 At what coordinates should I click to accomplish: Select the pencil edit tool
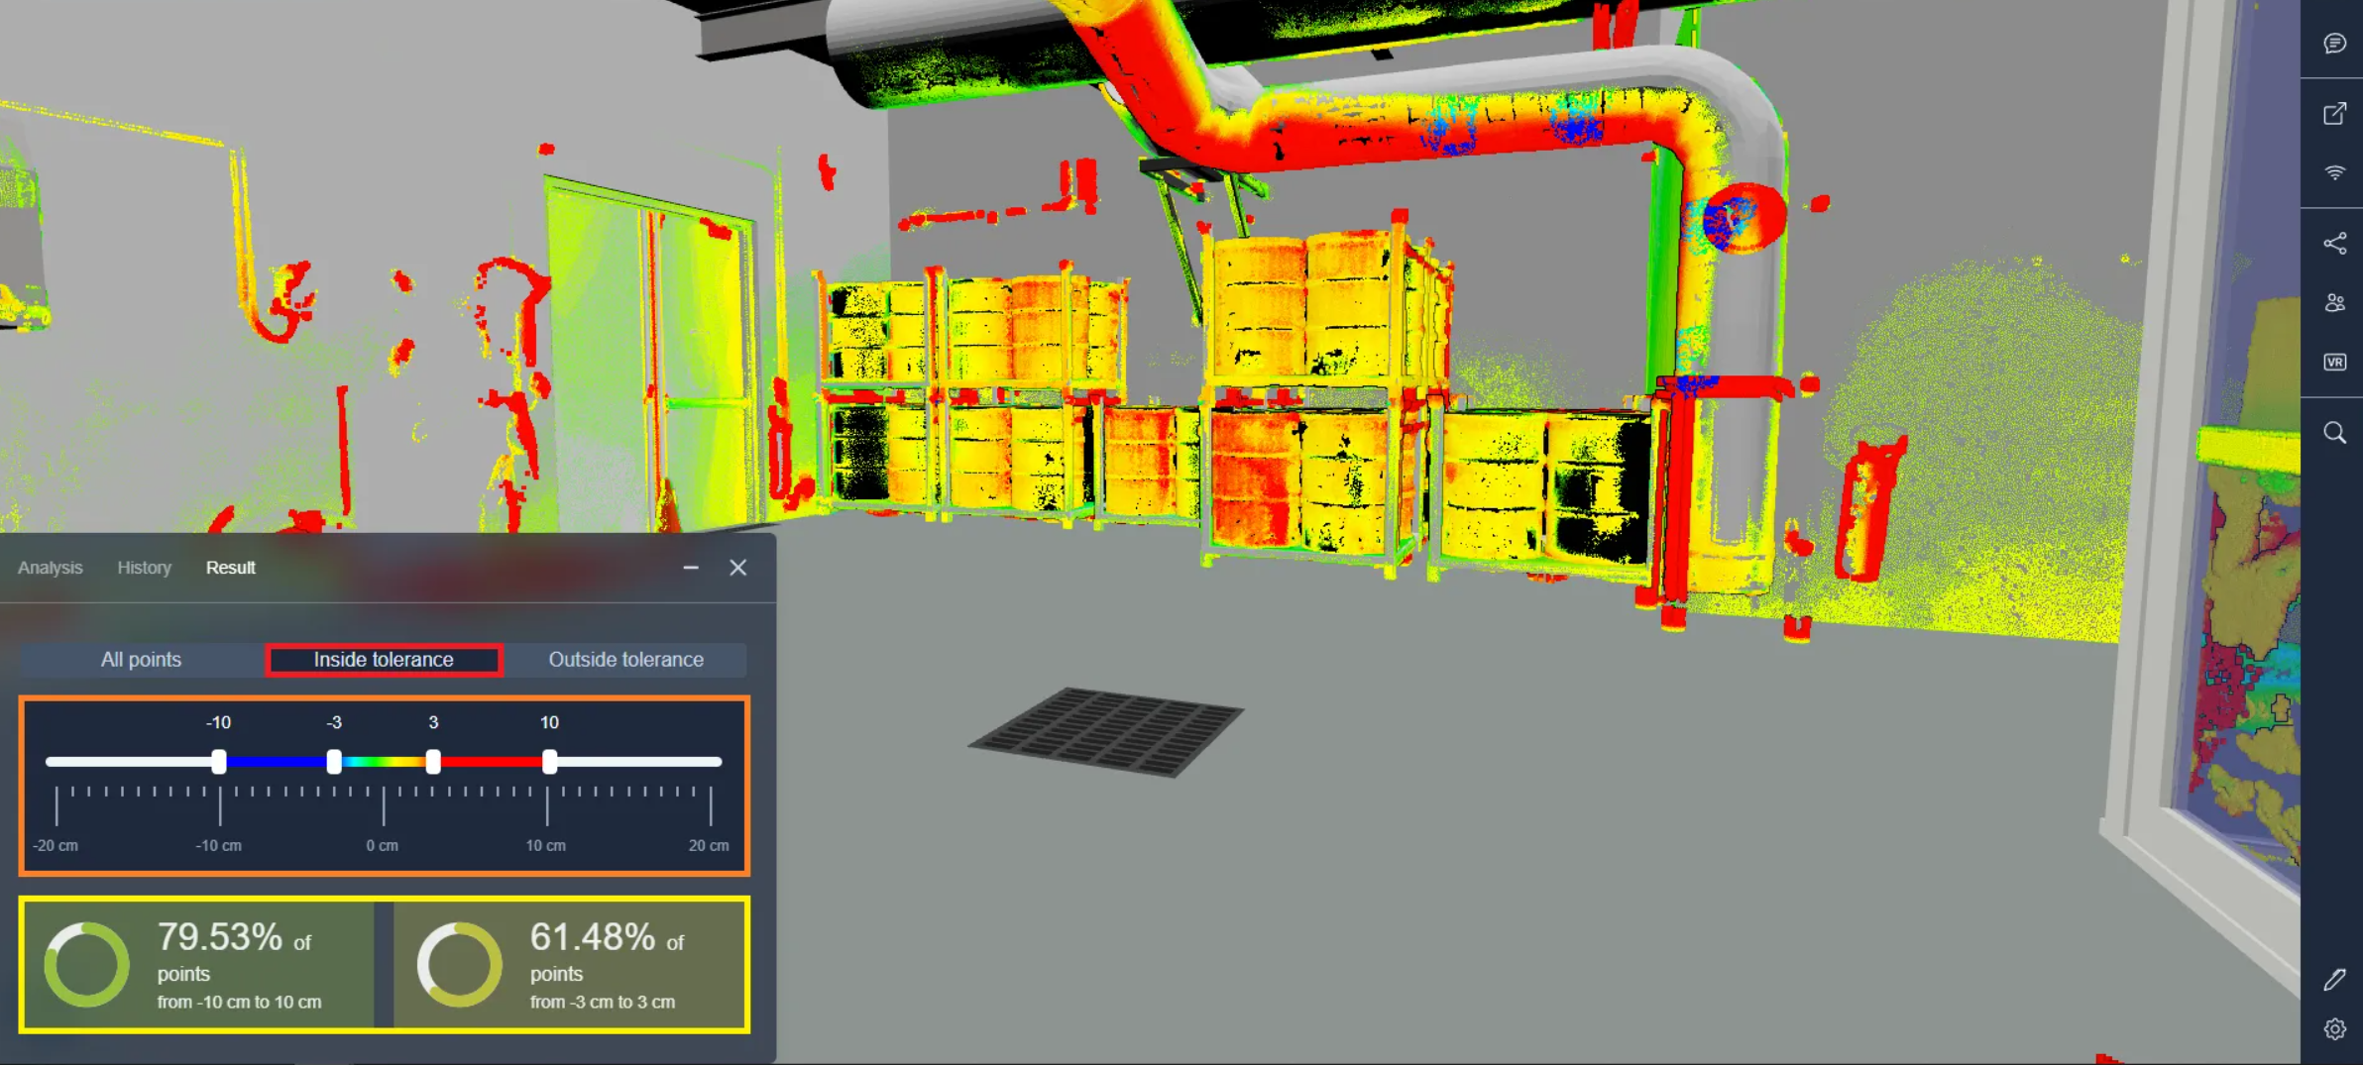pyautogui.click(x=2334, y=980)
